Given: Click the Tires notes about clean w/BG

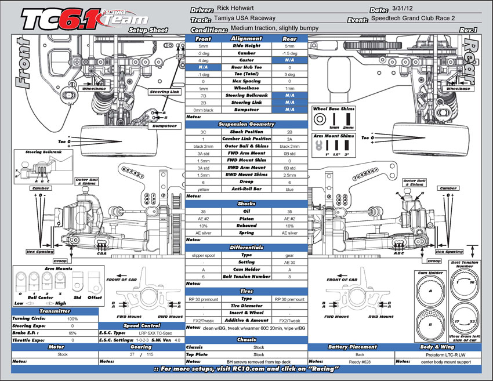Looking at the screenshot, I should click(254, 328).
